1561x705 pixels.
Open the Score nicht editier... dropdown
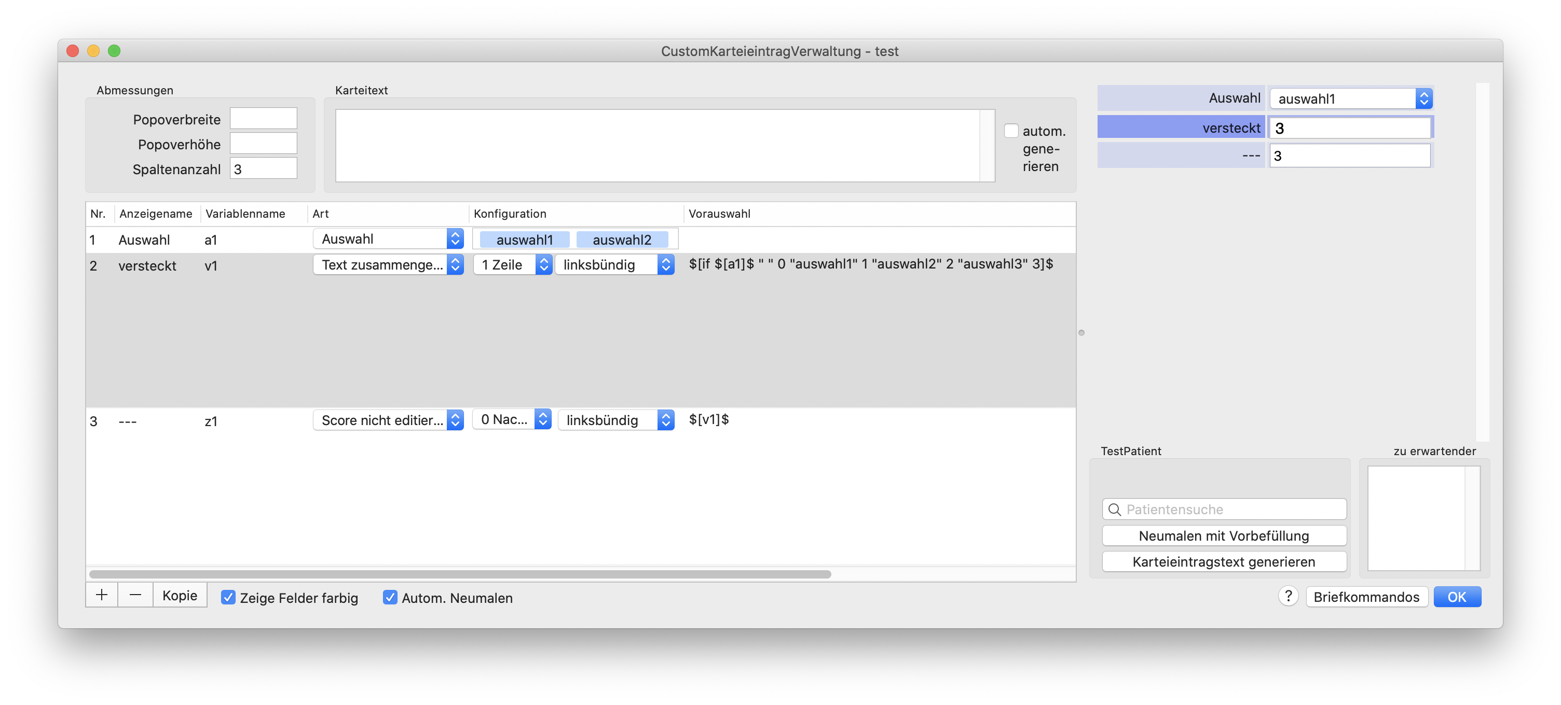(x=388, y=420)
